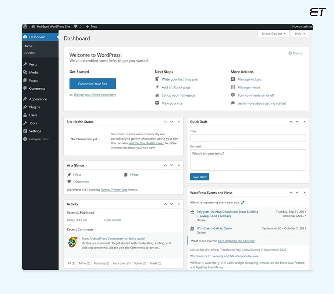Collapse the At a Glance widget
The width and height of the screenshot is (334, 294).
click(179, 165)
